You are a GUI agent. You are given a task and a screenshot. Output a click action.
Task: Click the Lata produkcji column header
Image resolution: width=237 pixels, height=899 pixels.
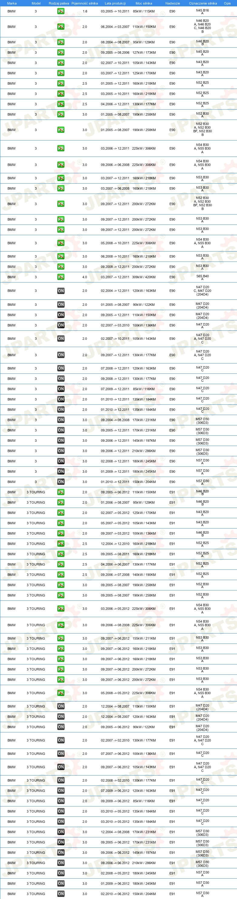click(115, 3)
